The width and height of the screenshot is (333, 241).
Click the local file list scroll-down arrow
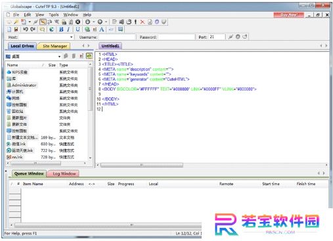click(90, 158)
